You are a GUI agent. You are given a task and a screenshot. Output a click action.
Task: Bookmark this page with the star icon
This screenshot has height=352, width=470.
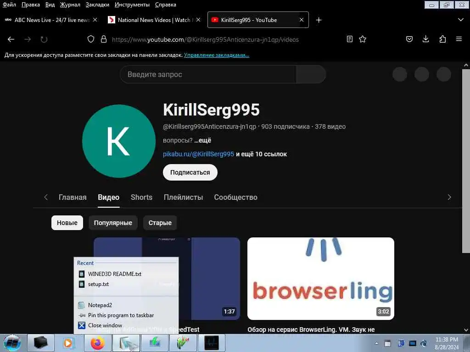[x=363, y=39]
